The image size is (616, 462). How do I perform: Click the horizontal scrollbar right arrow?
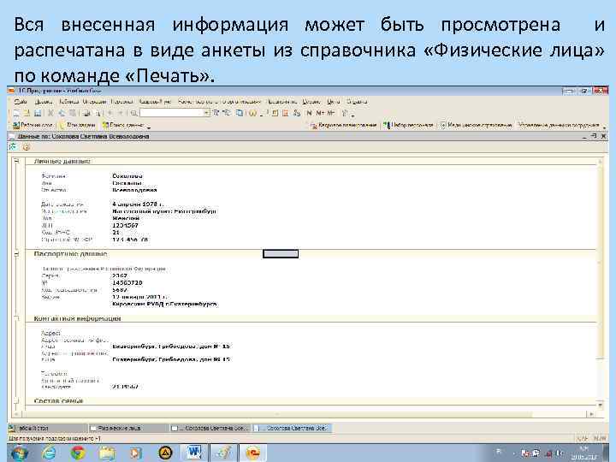click(591, 414)
